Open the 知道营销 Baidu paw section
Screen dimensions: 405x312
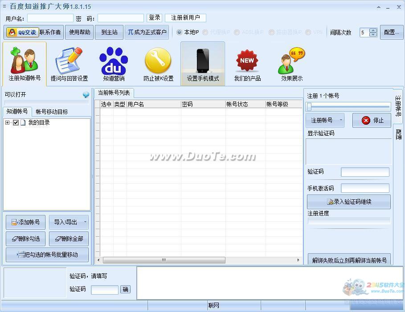coord(114,64)
